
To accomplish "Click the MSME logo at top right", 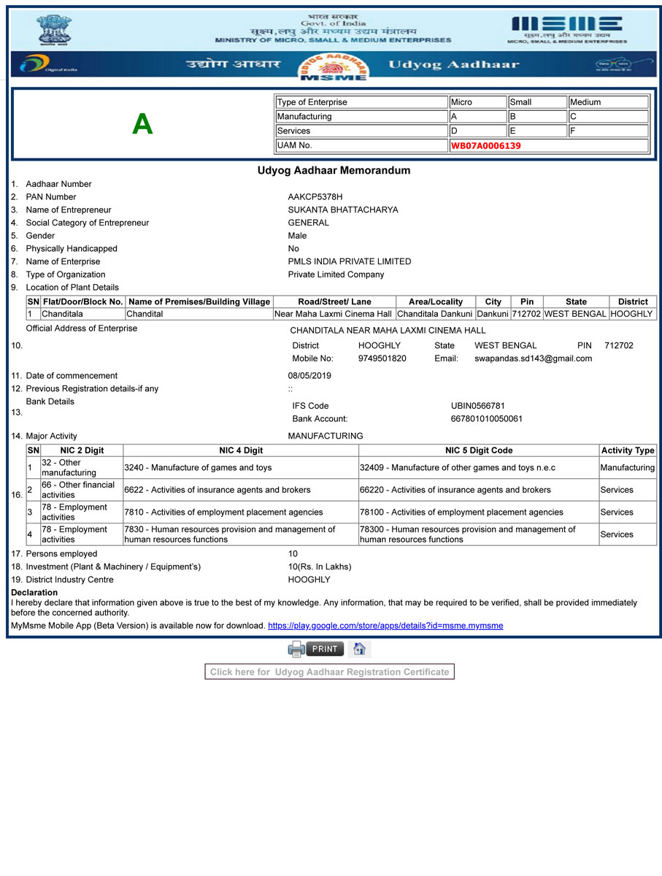I will tap(567, 29).
